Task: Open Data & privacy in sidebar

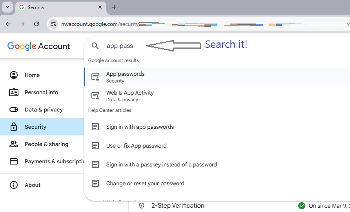Action: pyautogui.click(x=42, y=110)
